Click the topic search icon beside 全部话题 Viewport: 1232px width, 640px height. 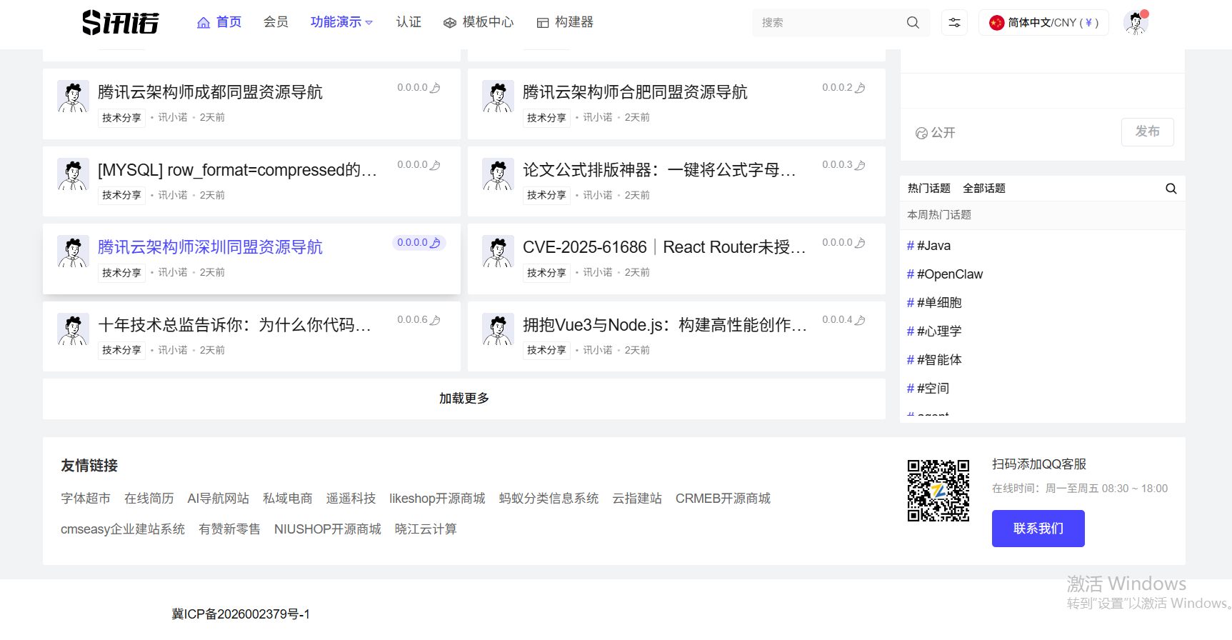coord(1171,189)
